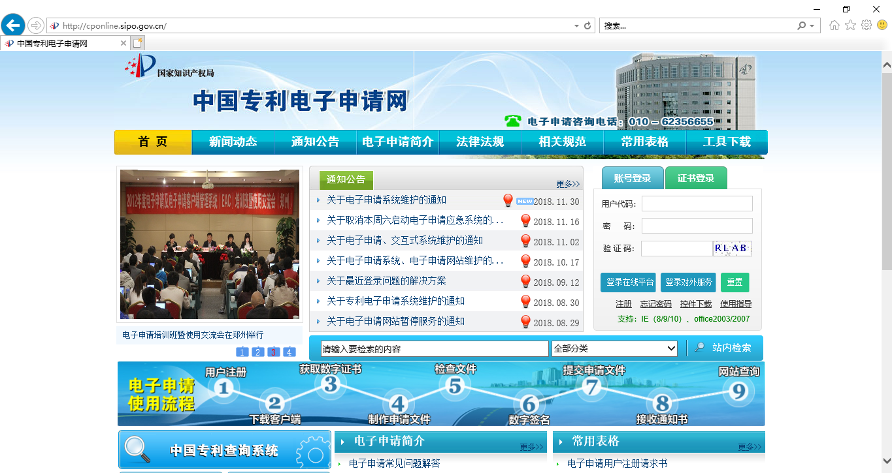The width and height of the screenshot is (892, 473).
Task: Click the green telephone icon
Action: [x=513, y=121]
